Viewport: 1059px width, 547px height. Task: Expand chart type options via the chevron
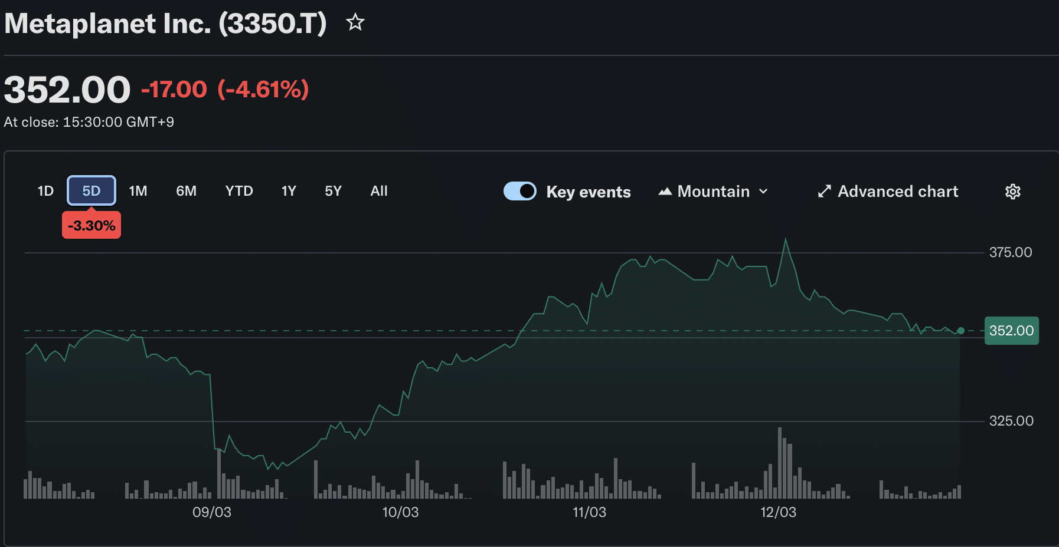pyautogui.click(x=764, y=191)
